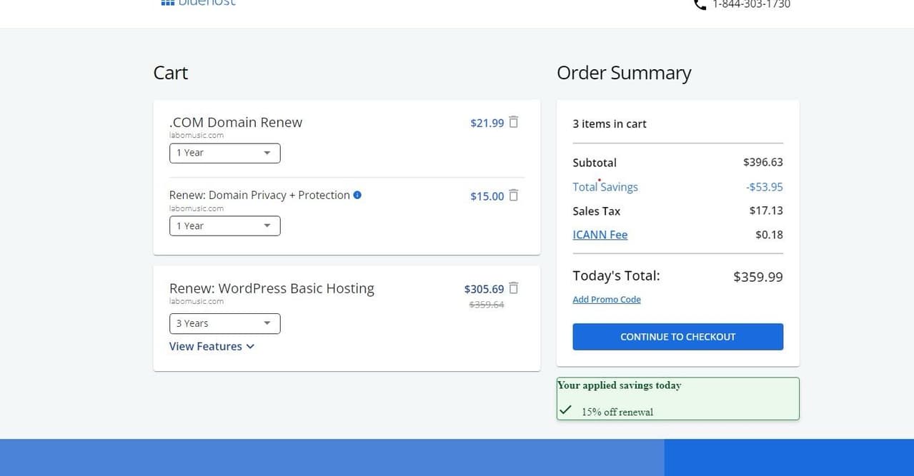The height and width of the screenshot is (476, 914).
Task: Click the red asterisk on Total Savings
Action: pyautogui.click(x=599, y=181)
